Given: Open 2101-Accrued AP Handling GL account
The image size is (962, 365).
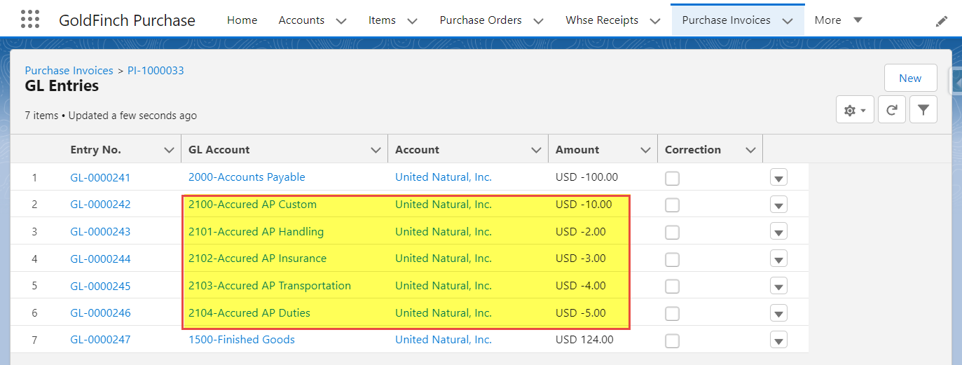Looking at the screenshot, I should pos(256,231).
